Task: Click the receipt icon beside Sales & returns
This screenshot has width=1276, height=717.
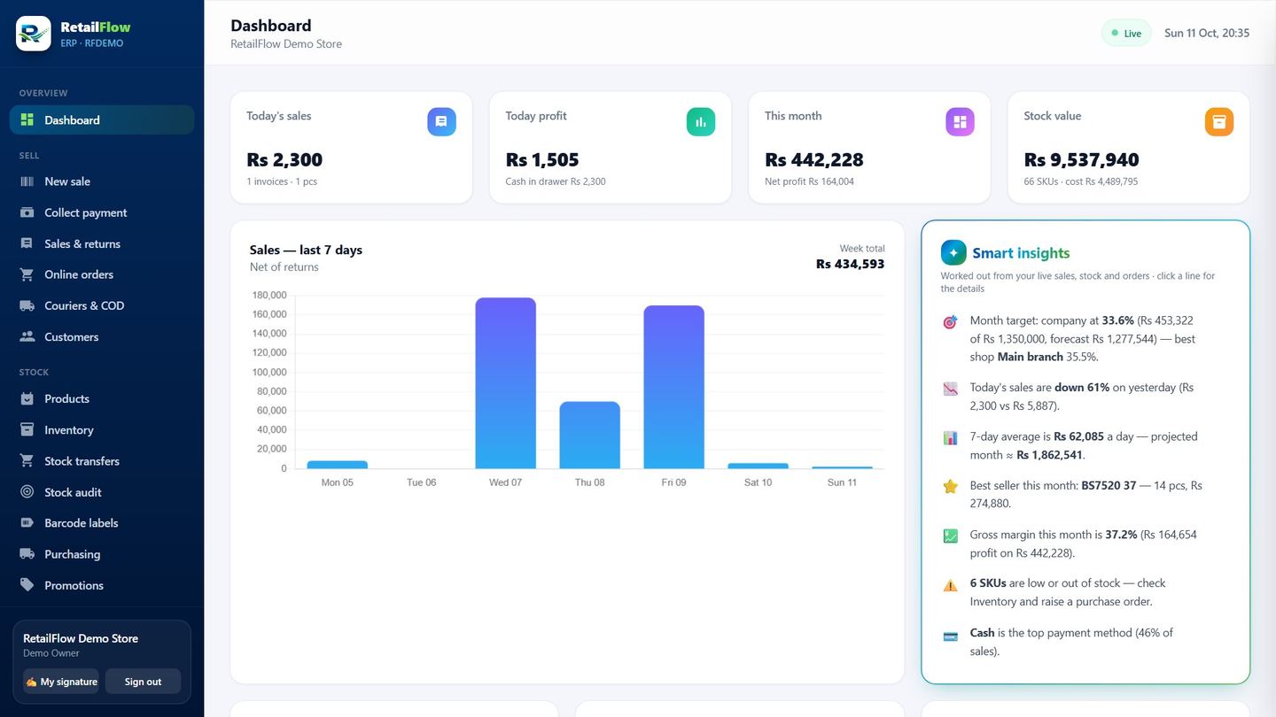Action: [27, 243]
